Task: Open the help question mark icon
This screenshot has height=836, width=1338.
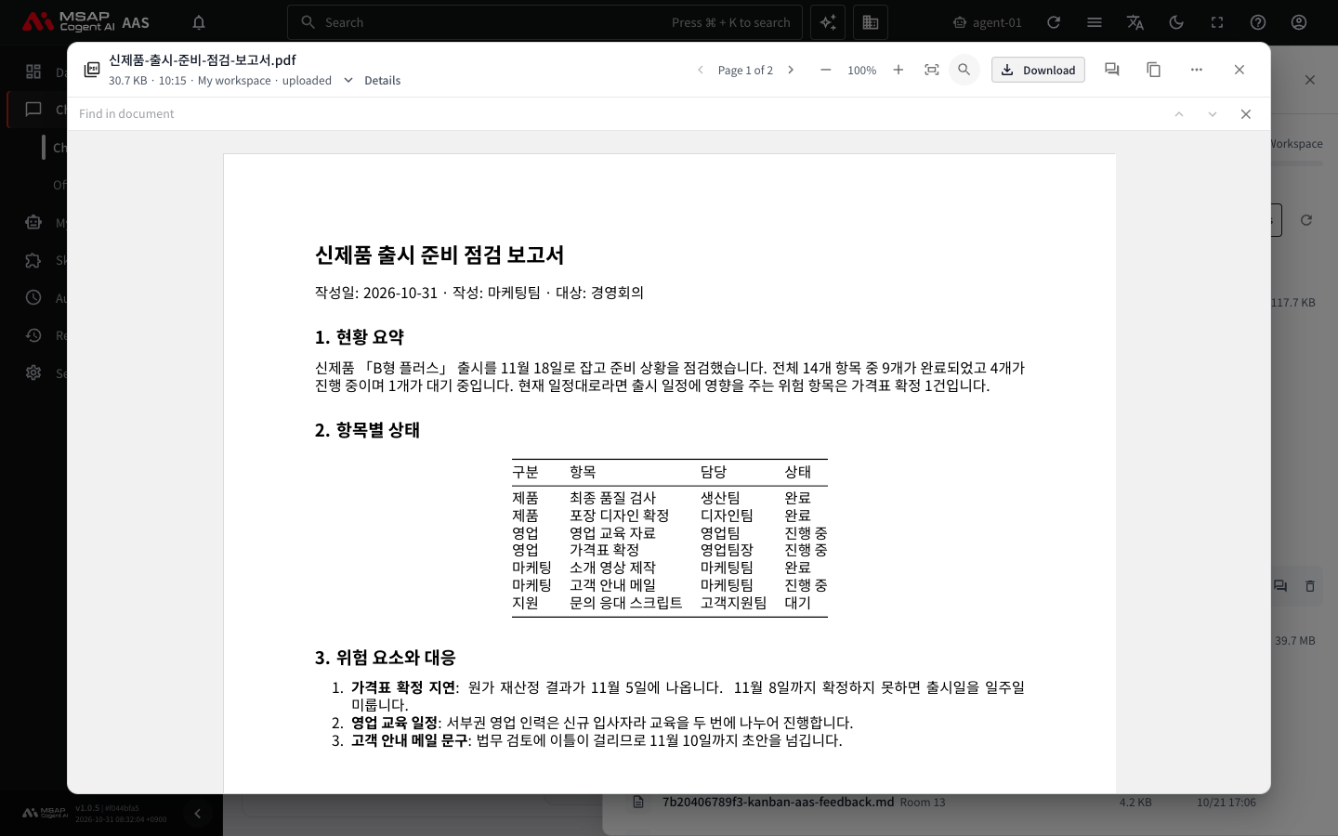Action: click(1258, 22)
